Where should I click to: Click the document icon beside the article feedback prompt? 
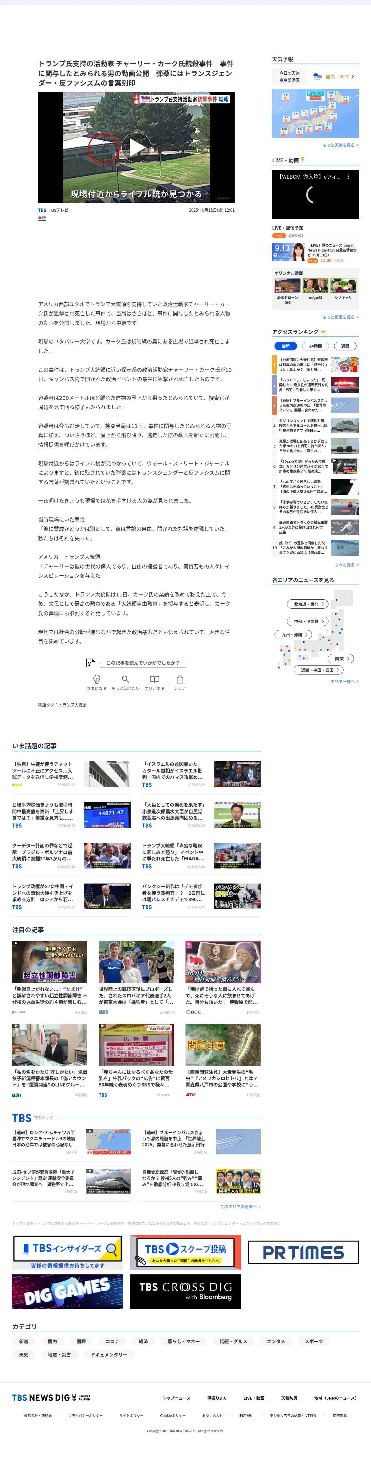point(90,663)
